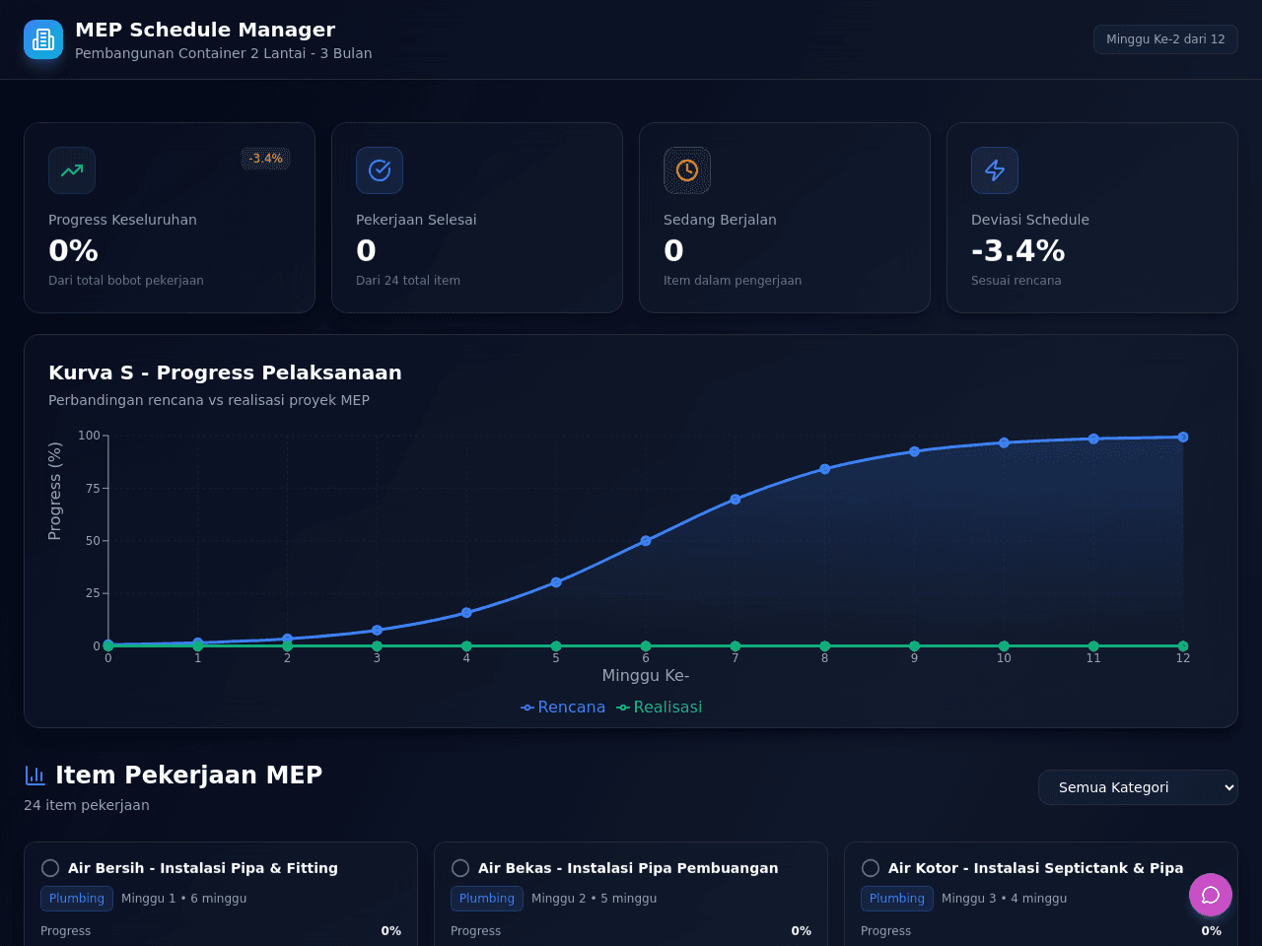Click 'Minggu 2 • 5 minggu' schedule text
The image size is (1262, 946).
595,899
